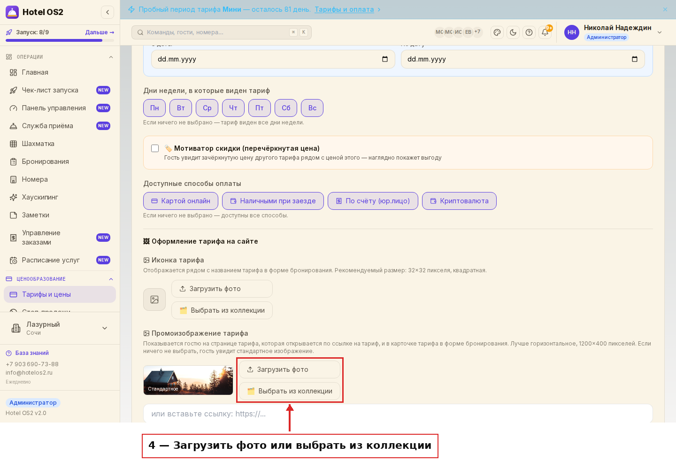The image size is (676, 469).
Task: Open calendar picker on first date field
Action: (385, 59)
